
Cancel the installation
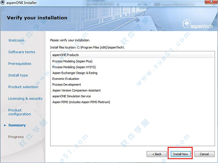[204, 154]
